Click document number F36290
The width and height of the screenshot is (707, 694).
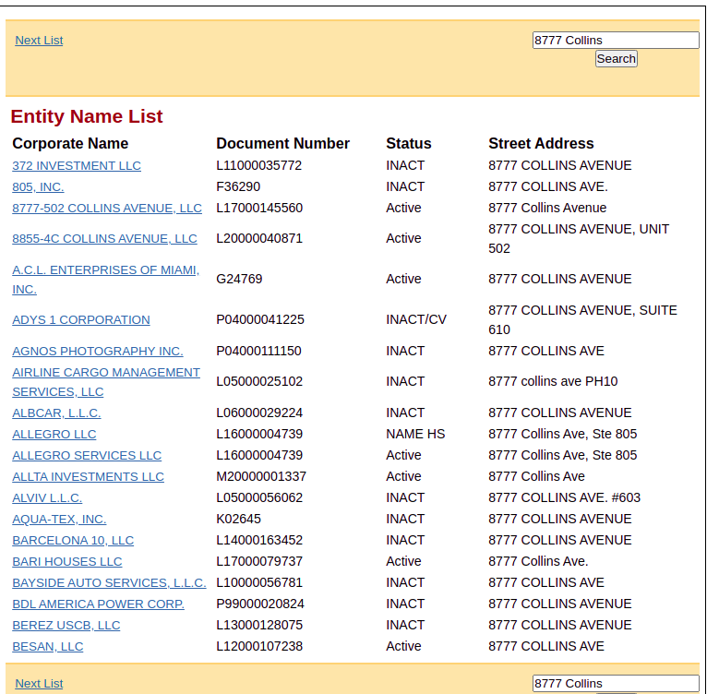click(238, 186)
